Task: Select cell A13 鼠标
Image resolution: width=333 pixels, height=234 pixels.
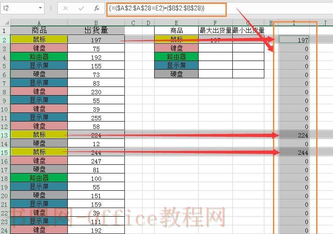Action: 39,135
